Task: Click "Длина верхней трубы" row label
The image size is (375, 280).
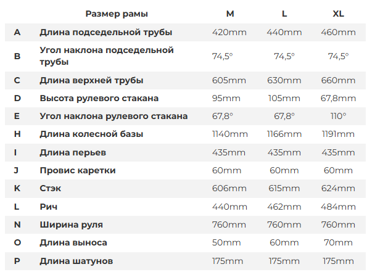Action: pos(91,80)
